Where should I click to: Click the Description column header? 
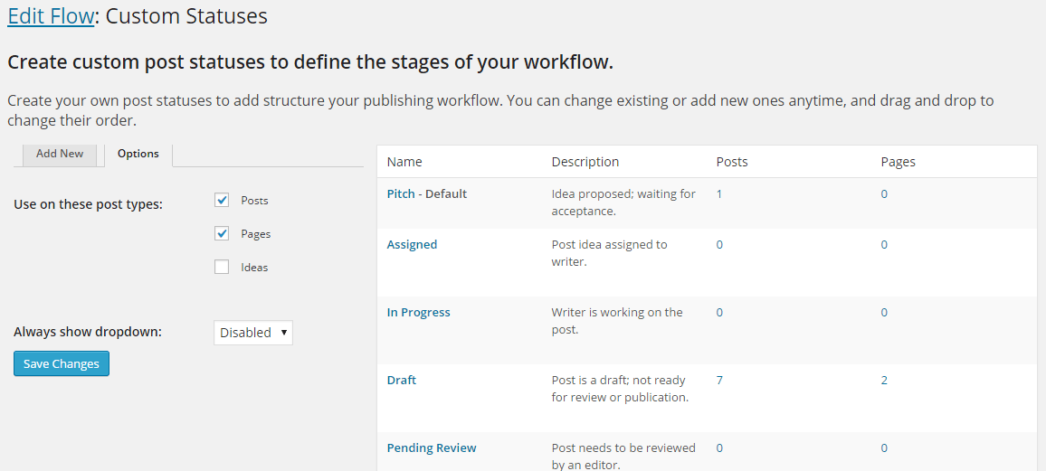coord(585,162)
